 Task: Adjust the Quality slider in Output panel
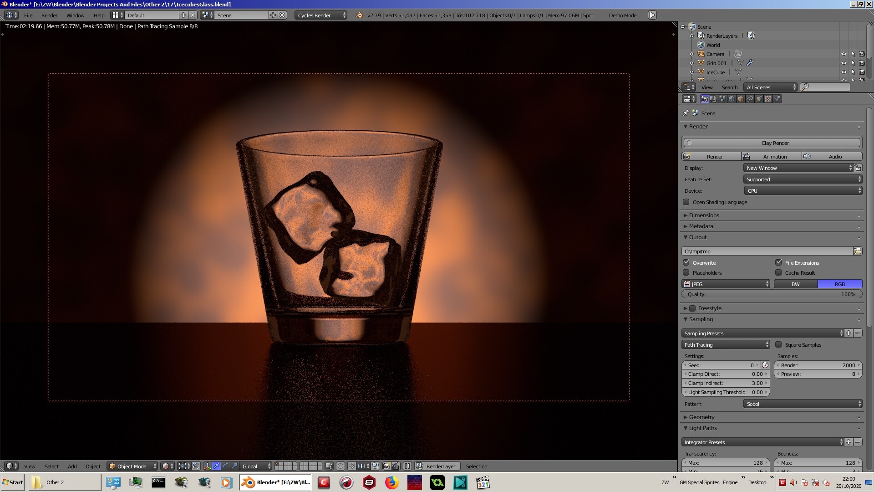pos(771,294)
